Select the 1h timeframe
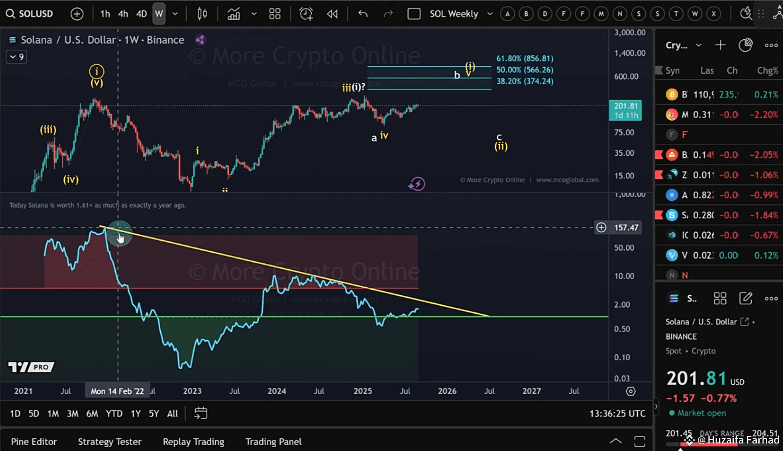The width and height of the screenshot is (783, 451). (105, 14)
